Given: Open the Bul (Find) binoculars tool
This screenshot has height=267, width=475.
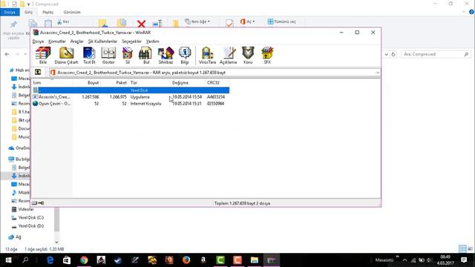Looking at the screenshot, I should coord(146,56).
